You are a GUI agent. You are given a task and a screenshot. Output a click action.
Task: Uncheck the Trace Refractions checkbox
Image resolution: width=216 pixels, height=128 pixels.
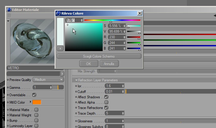pos(106,108)
